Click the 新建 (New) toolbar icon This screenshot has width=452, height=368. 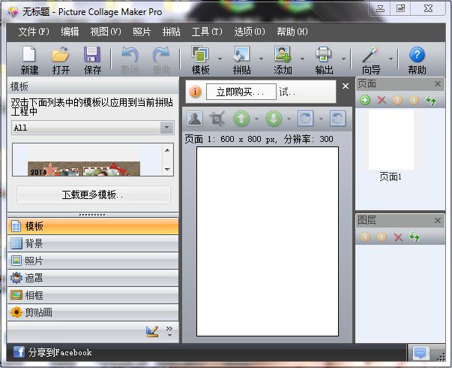tap(29, 56)
